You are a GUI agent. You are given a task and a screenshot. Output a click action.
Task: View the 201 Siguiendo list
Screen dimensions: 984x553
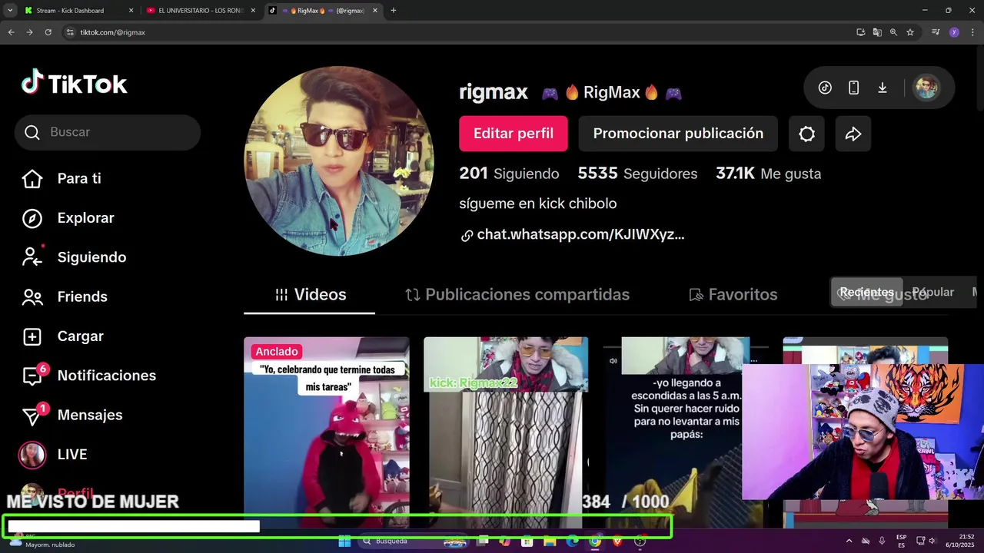[509, 174]
